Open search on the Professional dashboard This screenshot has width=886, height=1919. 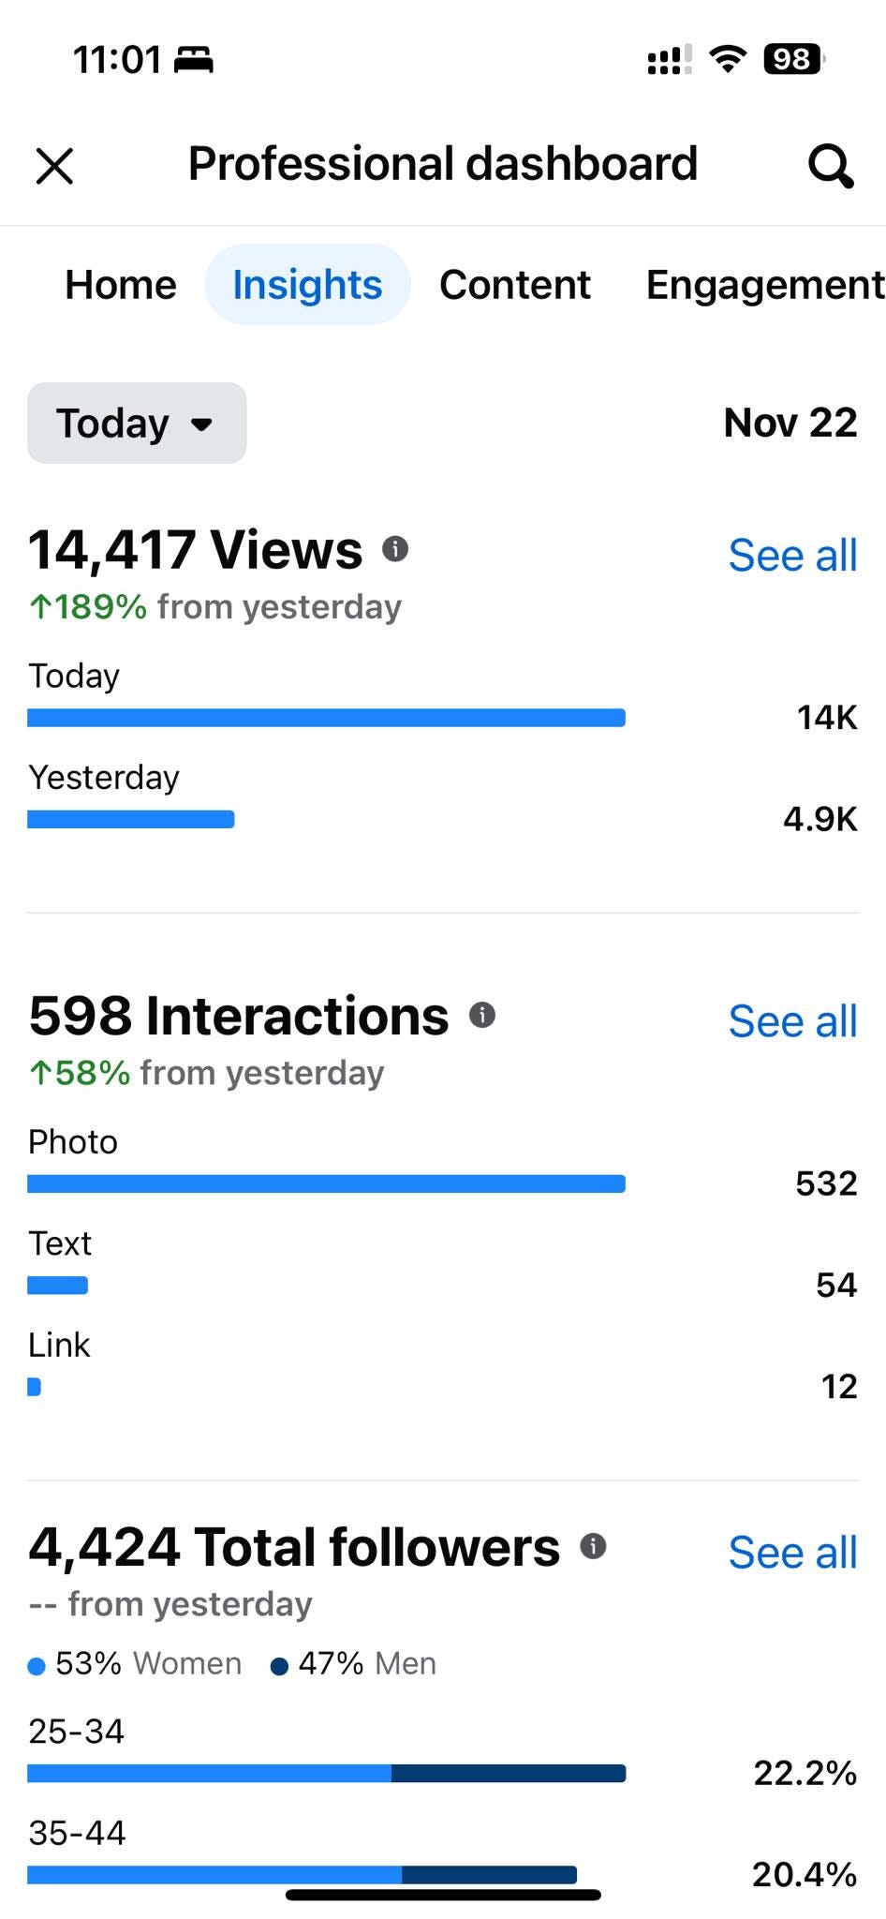829,165
